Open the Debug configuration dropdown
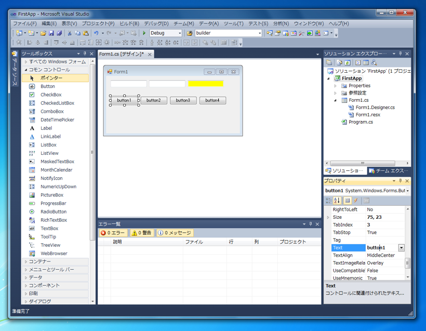The height and width of the screenshot is (331, 426). [180, 33]
